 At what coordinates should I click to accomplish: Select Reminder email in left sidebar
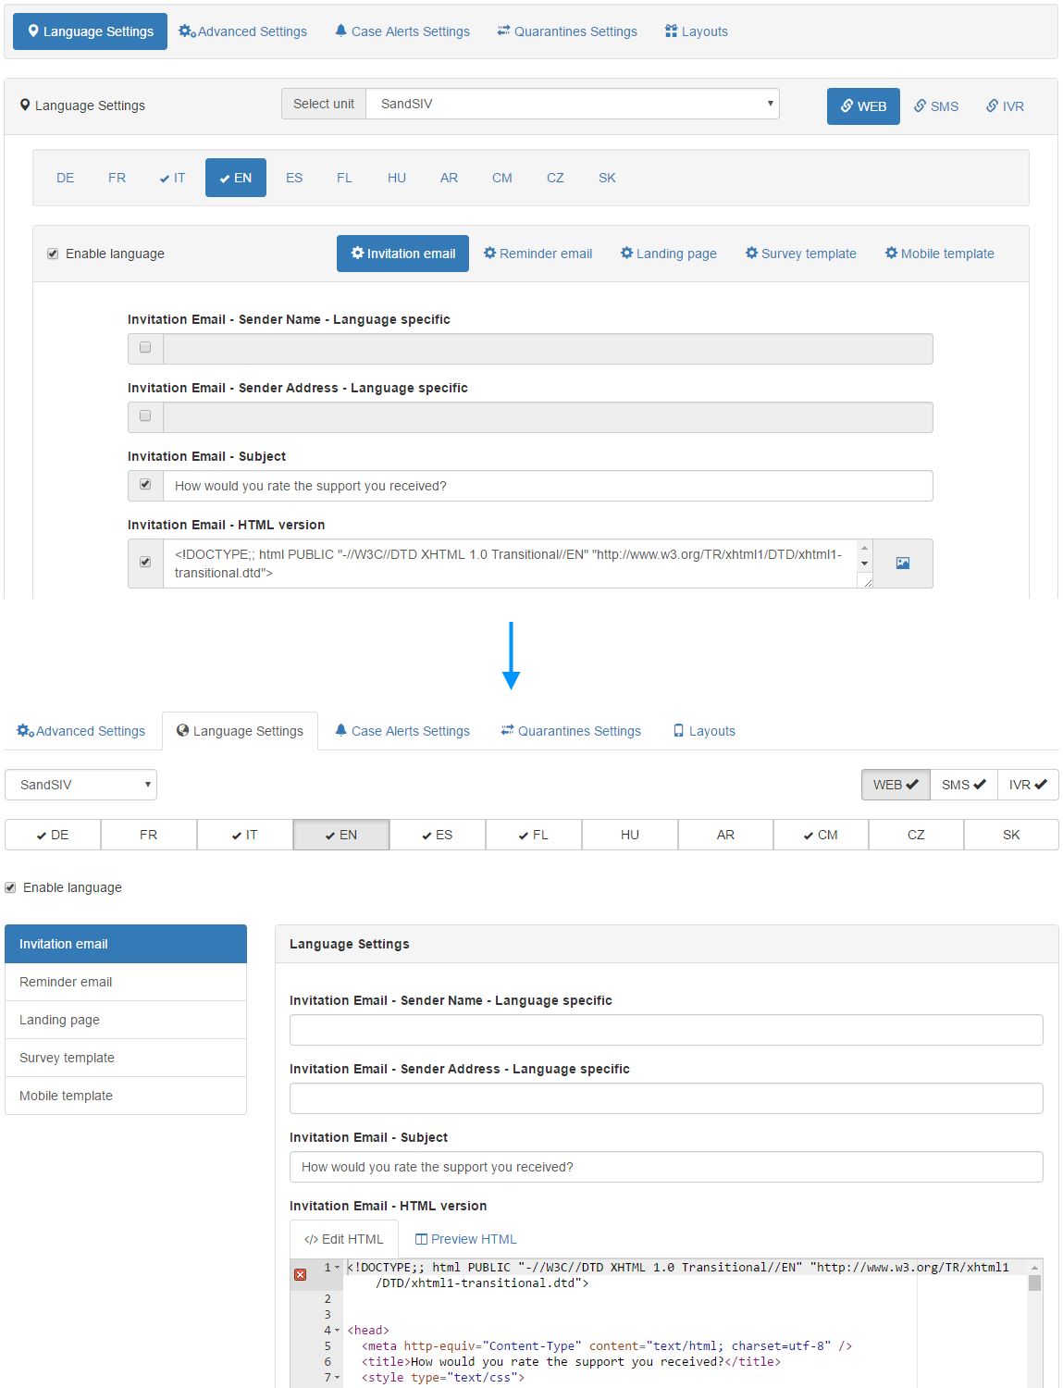pyautogui.click(x=126, y=982)
